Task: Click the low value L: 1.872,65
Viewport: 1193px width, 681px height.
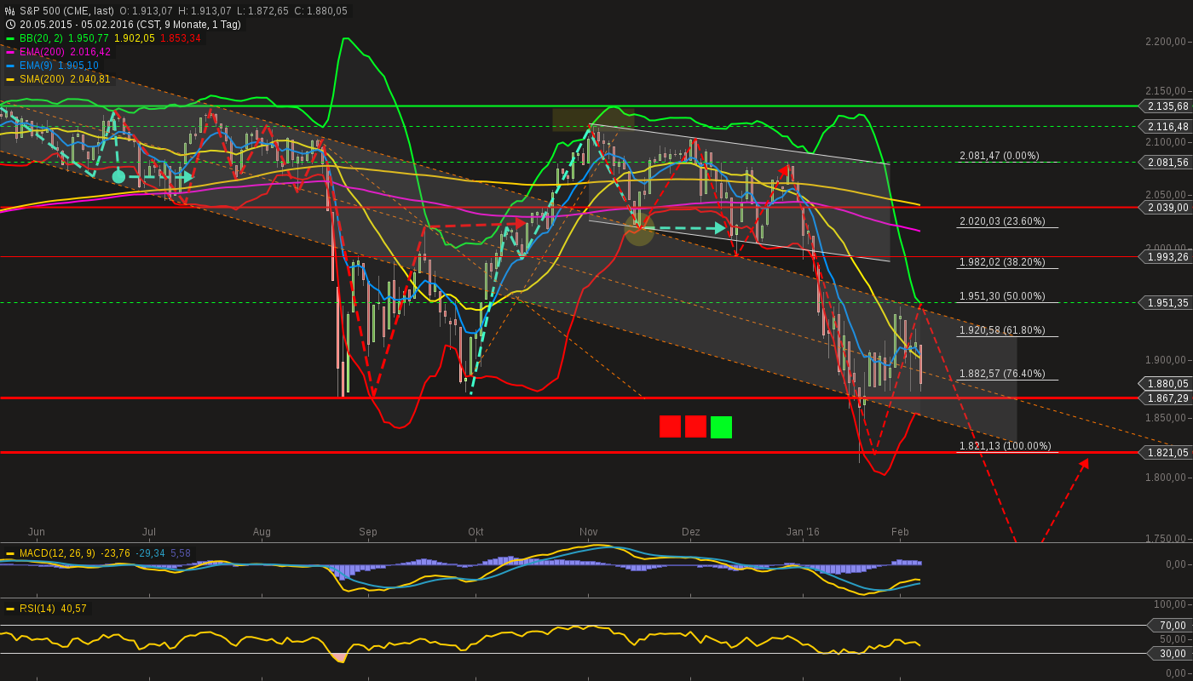Action: (x=262, y=11)
